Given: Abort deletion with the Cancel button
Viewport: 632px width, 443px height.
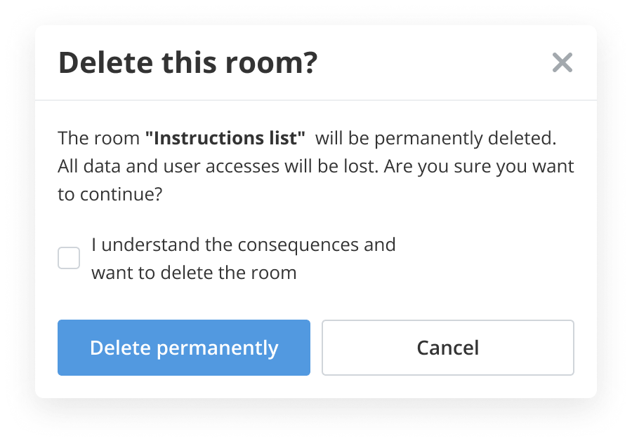Looking at the screenshot, I should tap(447, 348).
